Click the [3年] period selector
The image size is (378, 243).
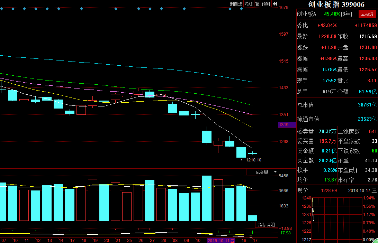coord(346,14)
